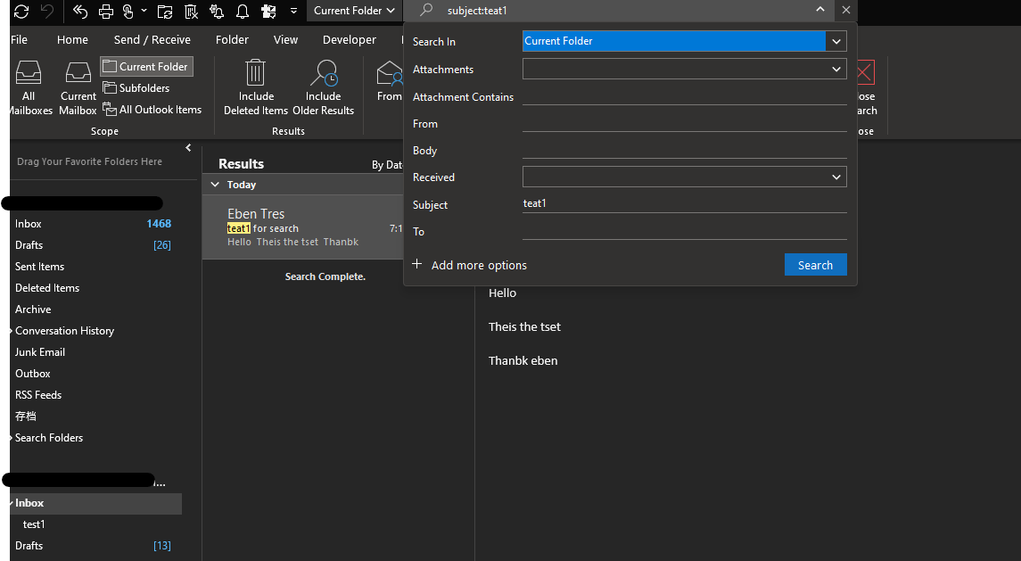Open the View ribbon tab
Screen dimensions: 1021x561
click(x=285, y=40)
